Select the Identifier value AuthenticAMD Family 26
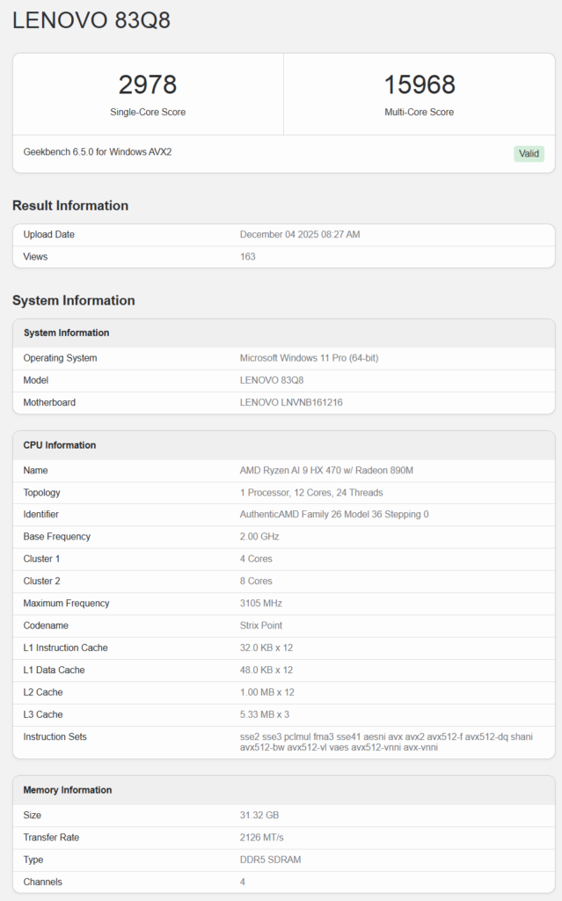 point(334,515)
